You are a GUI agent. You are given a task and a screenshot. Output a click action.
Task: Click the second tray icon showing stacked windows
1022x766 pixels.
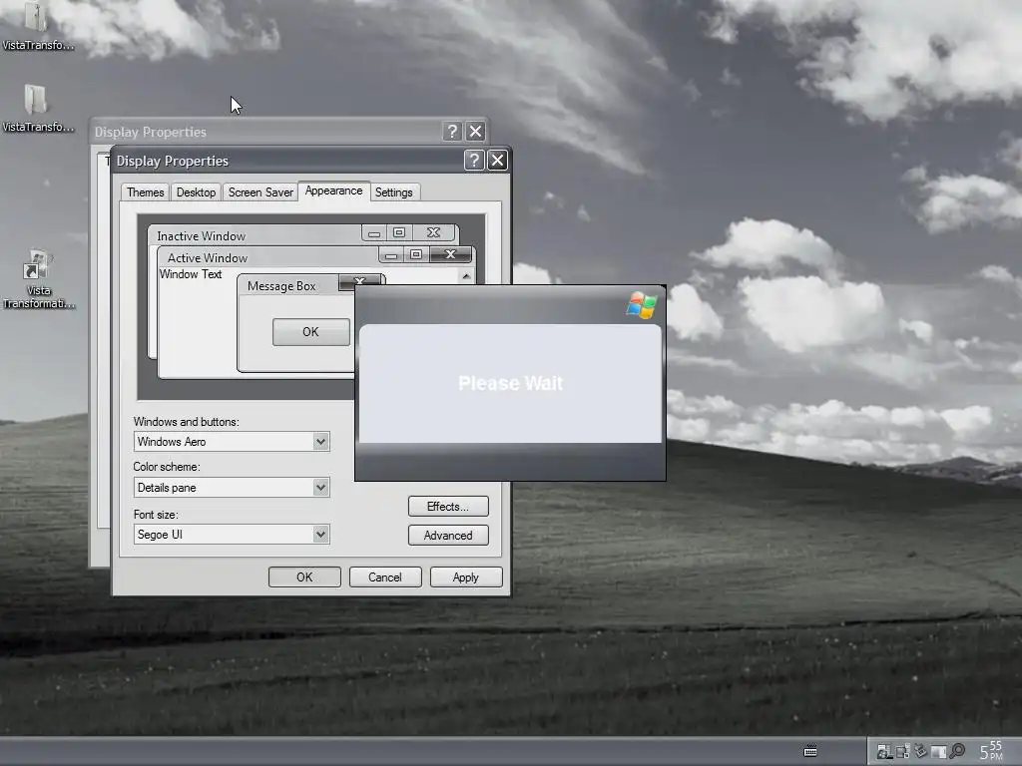click(902, 752)
